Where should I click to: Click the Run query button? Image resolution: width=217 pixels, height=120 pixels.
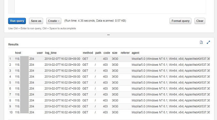pyautogui.click(x=17, y=21)
